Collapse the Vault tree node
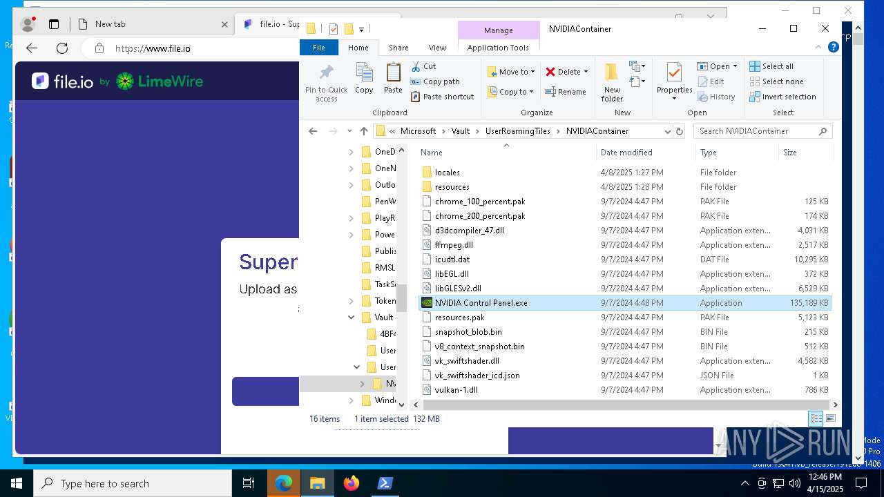This screenshot has height=497, width=884. pyautogui.click(x=351, y=318)
